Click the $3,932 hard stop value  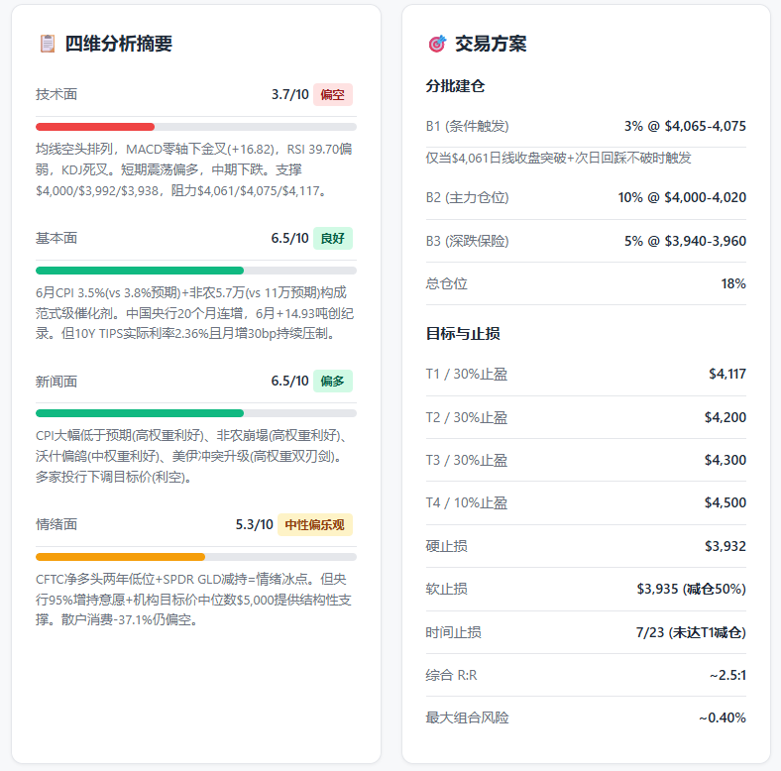[725, 546]
